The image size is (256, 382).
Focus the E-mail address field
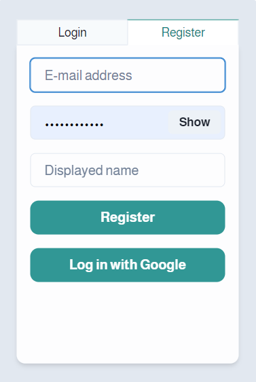point(128,75)
